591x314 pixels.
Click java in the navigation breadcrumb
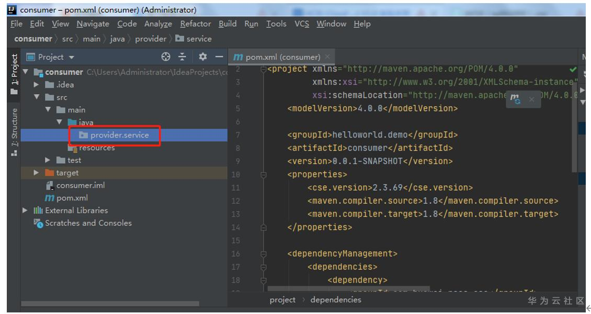(x=117, y=39)
